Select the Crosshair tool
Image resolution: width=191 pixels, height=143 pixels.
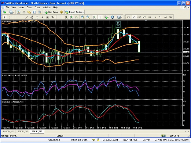10,17
